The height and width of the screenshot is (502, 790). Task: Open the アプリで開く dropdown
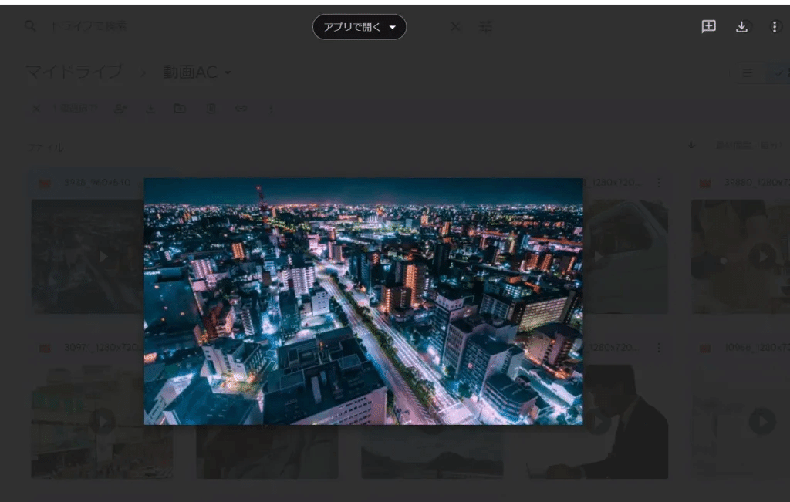(360, 27)
